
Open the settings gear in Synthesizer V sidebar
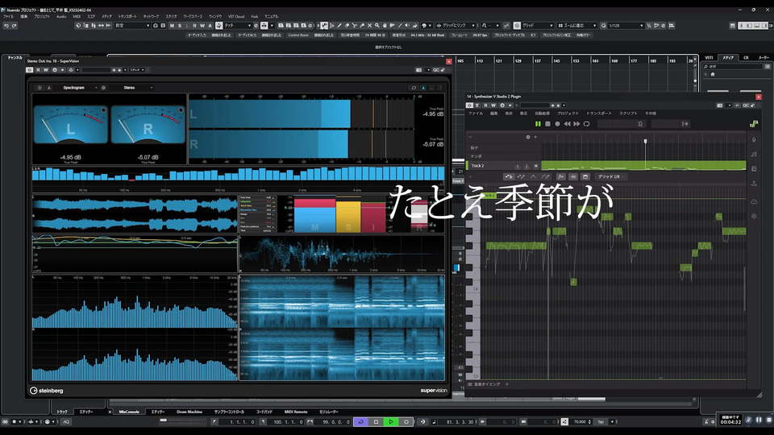754,216
